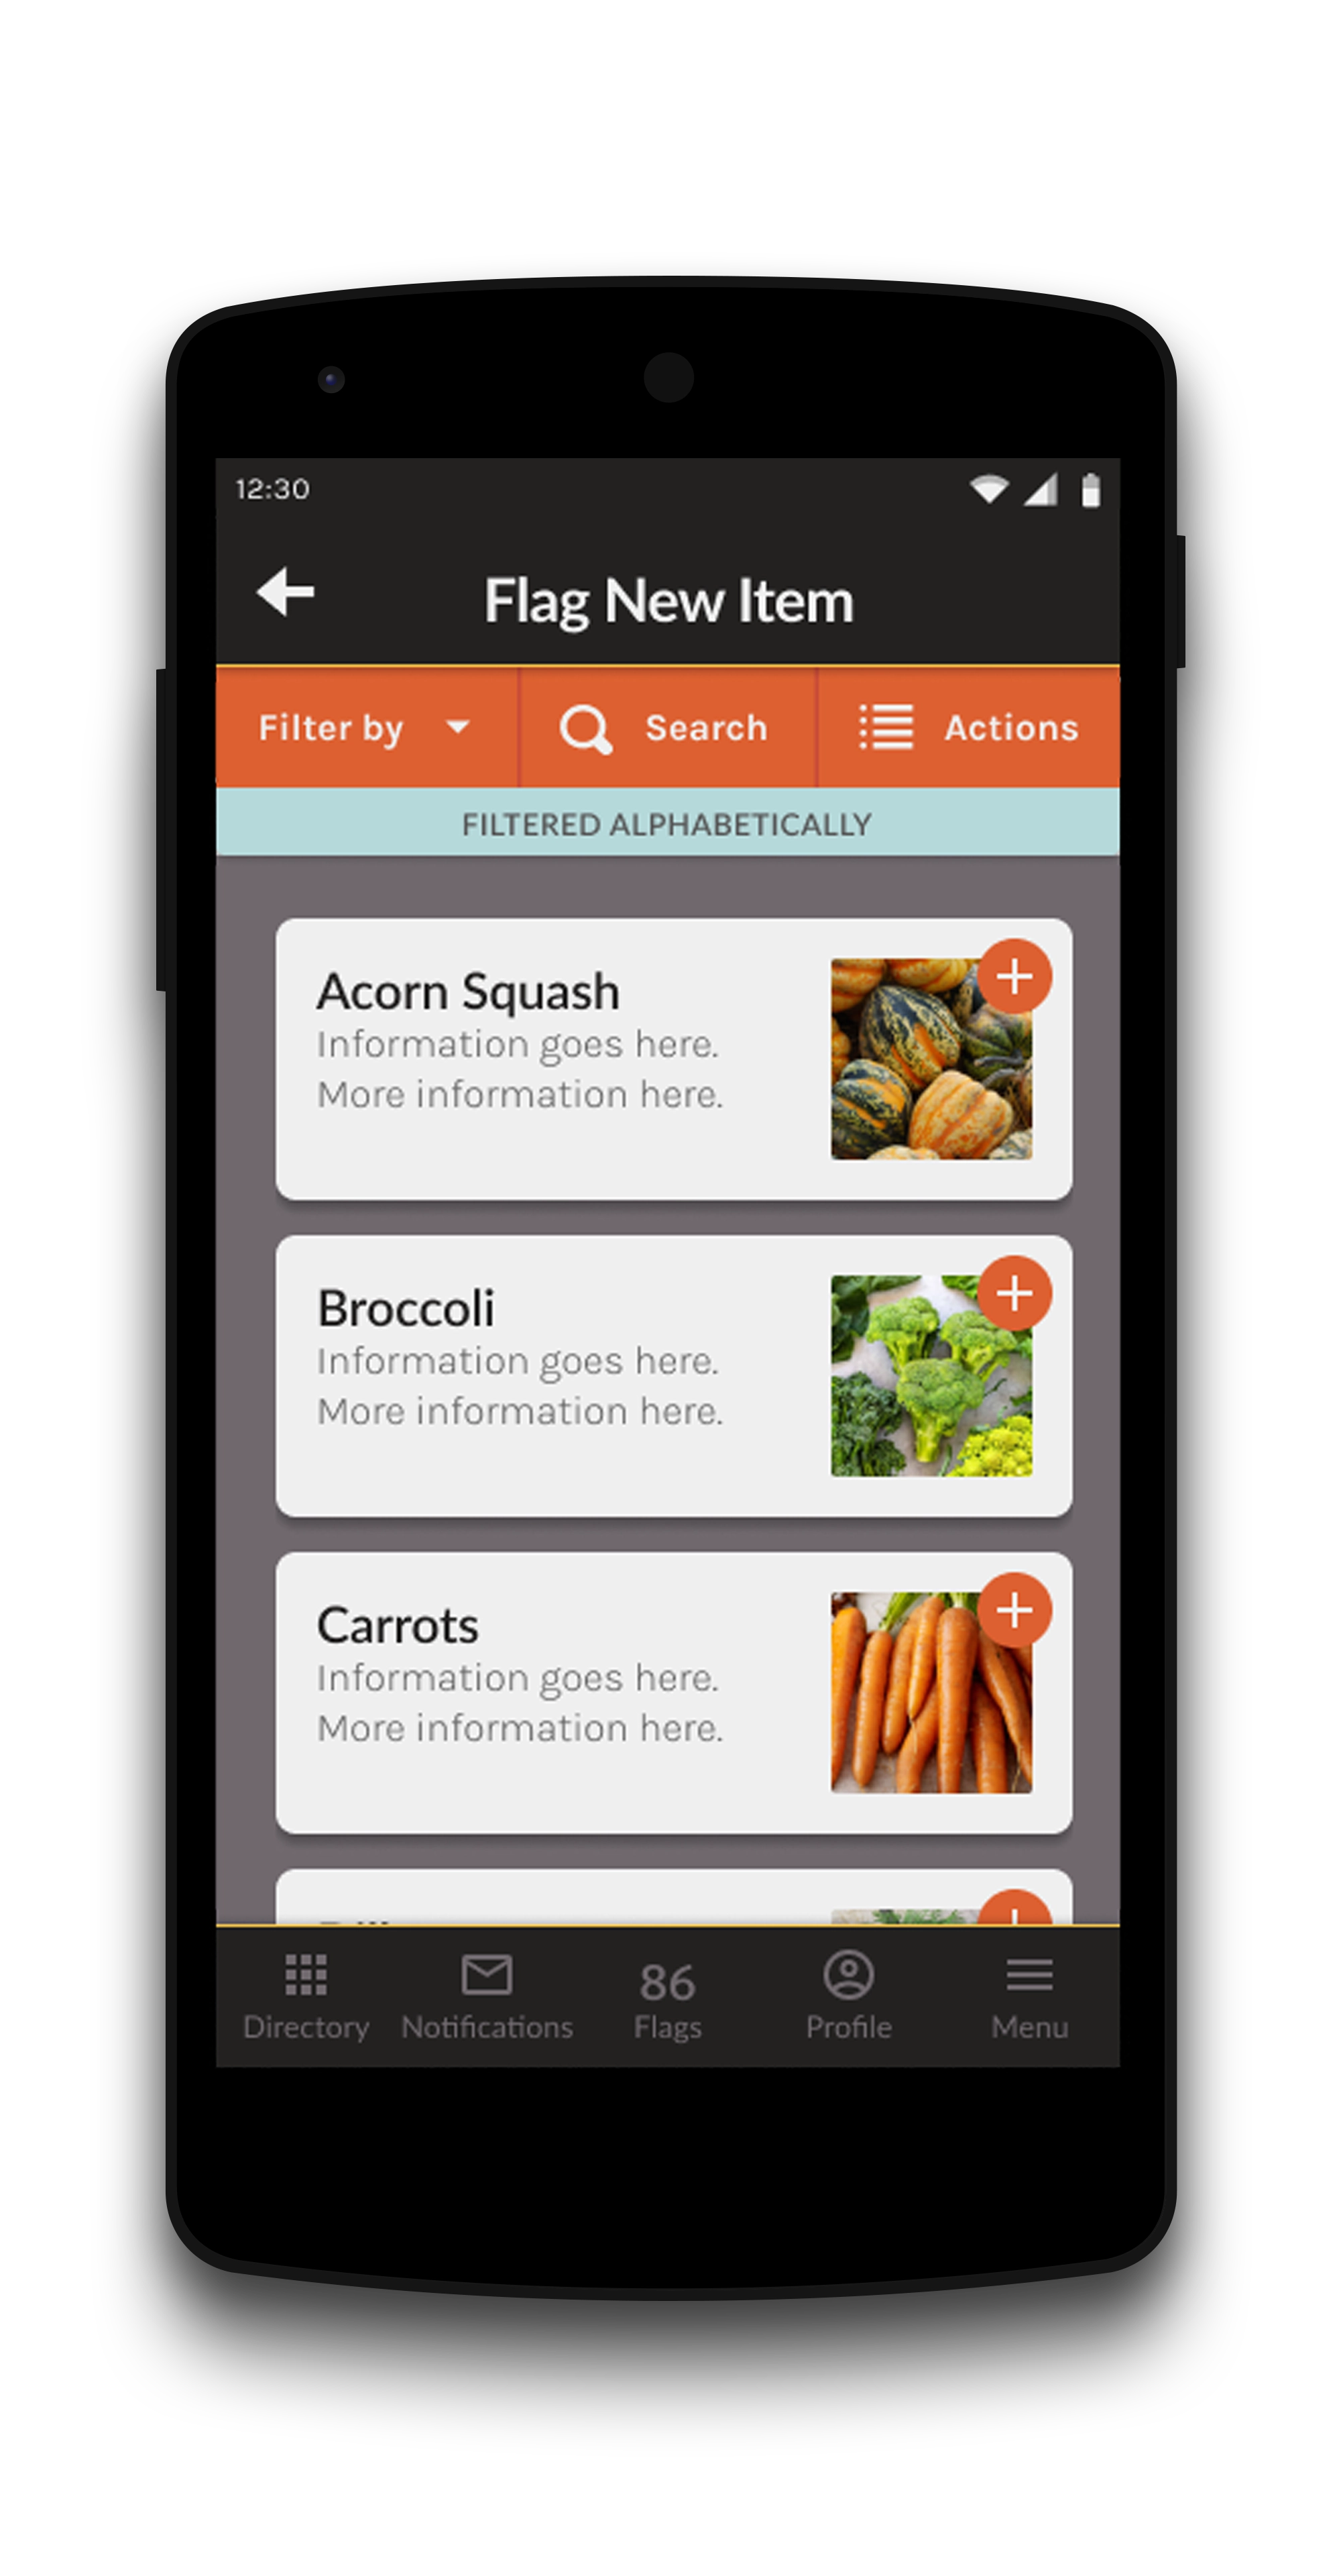Viewport: 1341px width, 2576px height.
Task: Tap the Directory grid icon
Action: (x=306, y=1985)
